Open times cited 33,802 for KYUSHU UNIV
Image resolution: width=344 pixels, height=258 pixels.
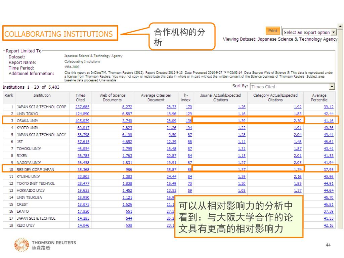coord(83,177)
